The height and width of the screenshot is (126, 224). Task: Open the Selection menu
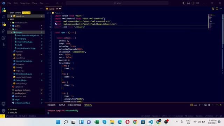[25, 3]
